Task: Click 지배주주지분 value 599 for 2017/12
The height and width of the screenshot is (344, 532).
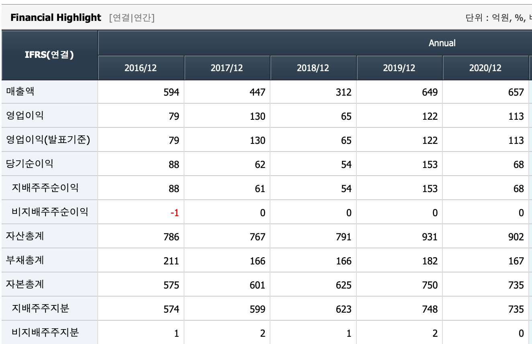Action: (x=257, y=309)
